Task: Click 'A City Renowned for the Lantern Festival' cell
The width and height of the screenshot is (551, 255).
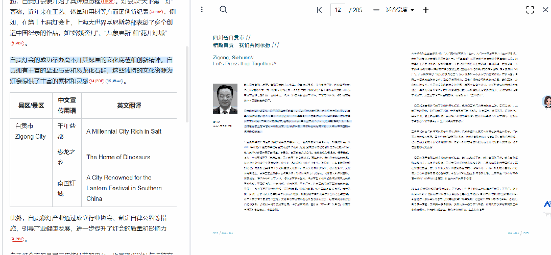Action: 125,188
